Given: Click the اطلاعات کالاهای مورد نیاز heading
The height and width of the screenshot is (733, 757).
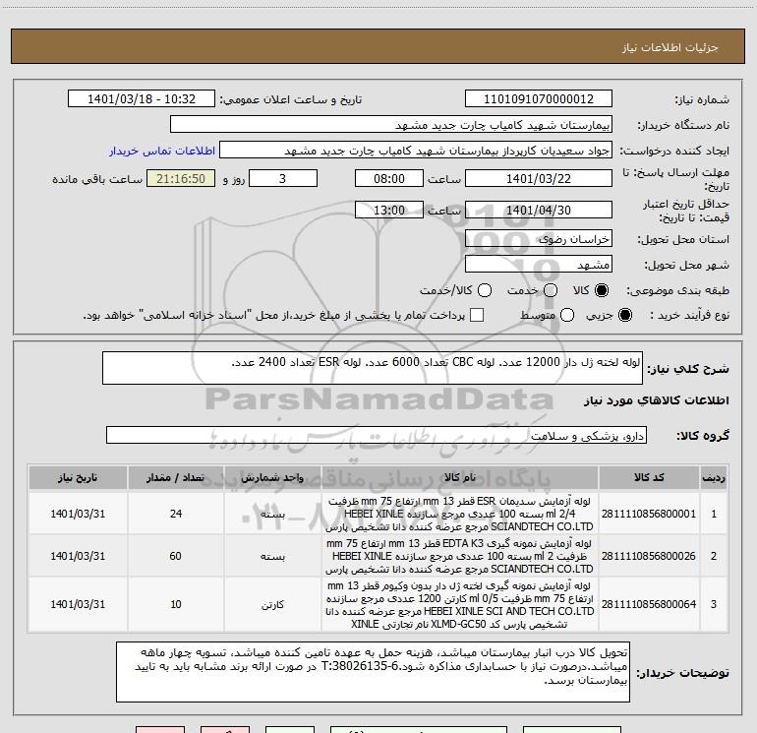Looking at the screenshot, I should point(656,400).
